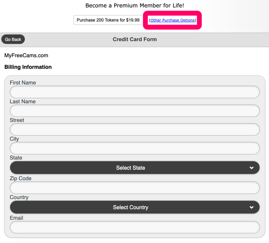
Task: Click the Credit Card Form header title
Action: 134,40
